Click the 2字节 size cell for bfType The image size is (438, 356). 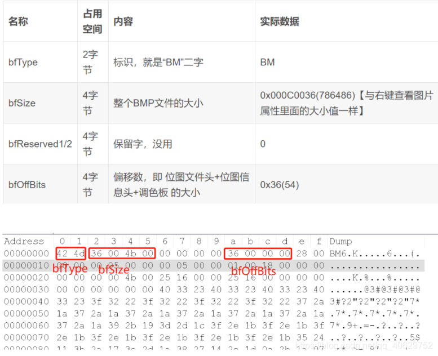[93, 62]
